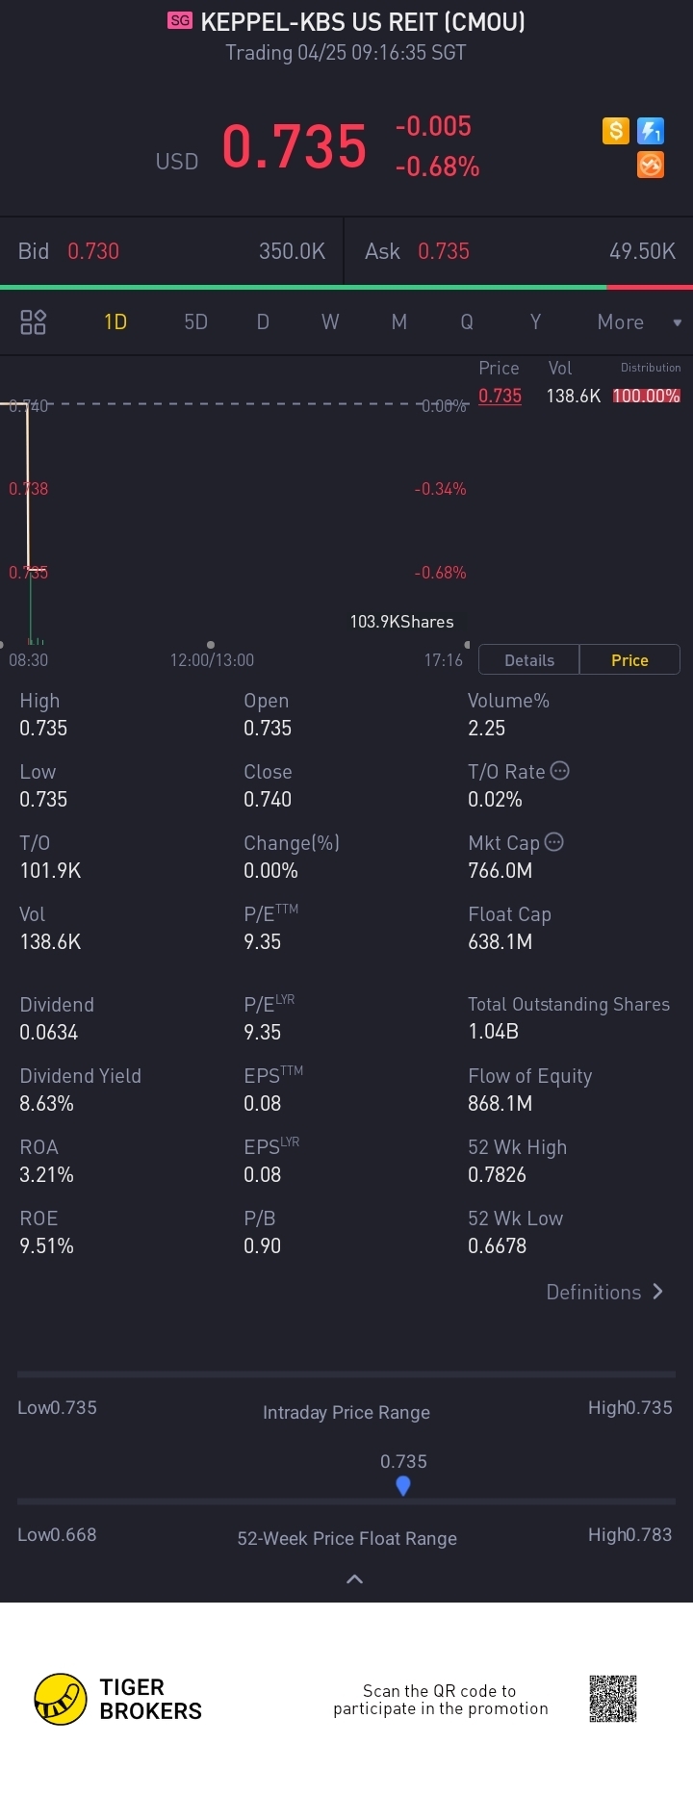Select the 1D chart period
Viewport: 693px width, 1796px height.
[x=115, y=322]
